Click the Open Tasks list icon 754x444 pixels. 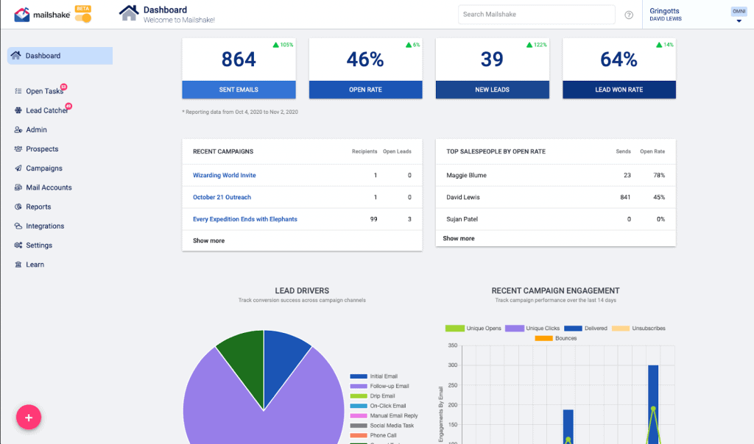tap(18, 90)
